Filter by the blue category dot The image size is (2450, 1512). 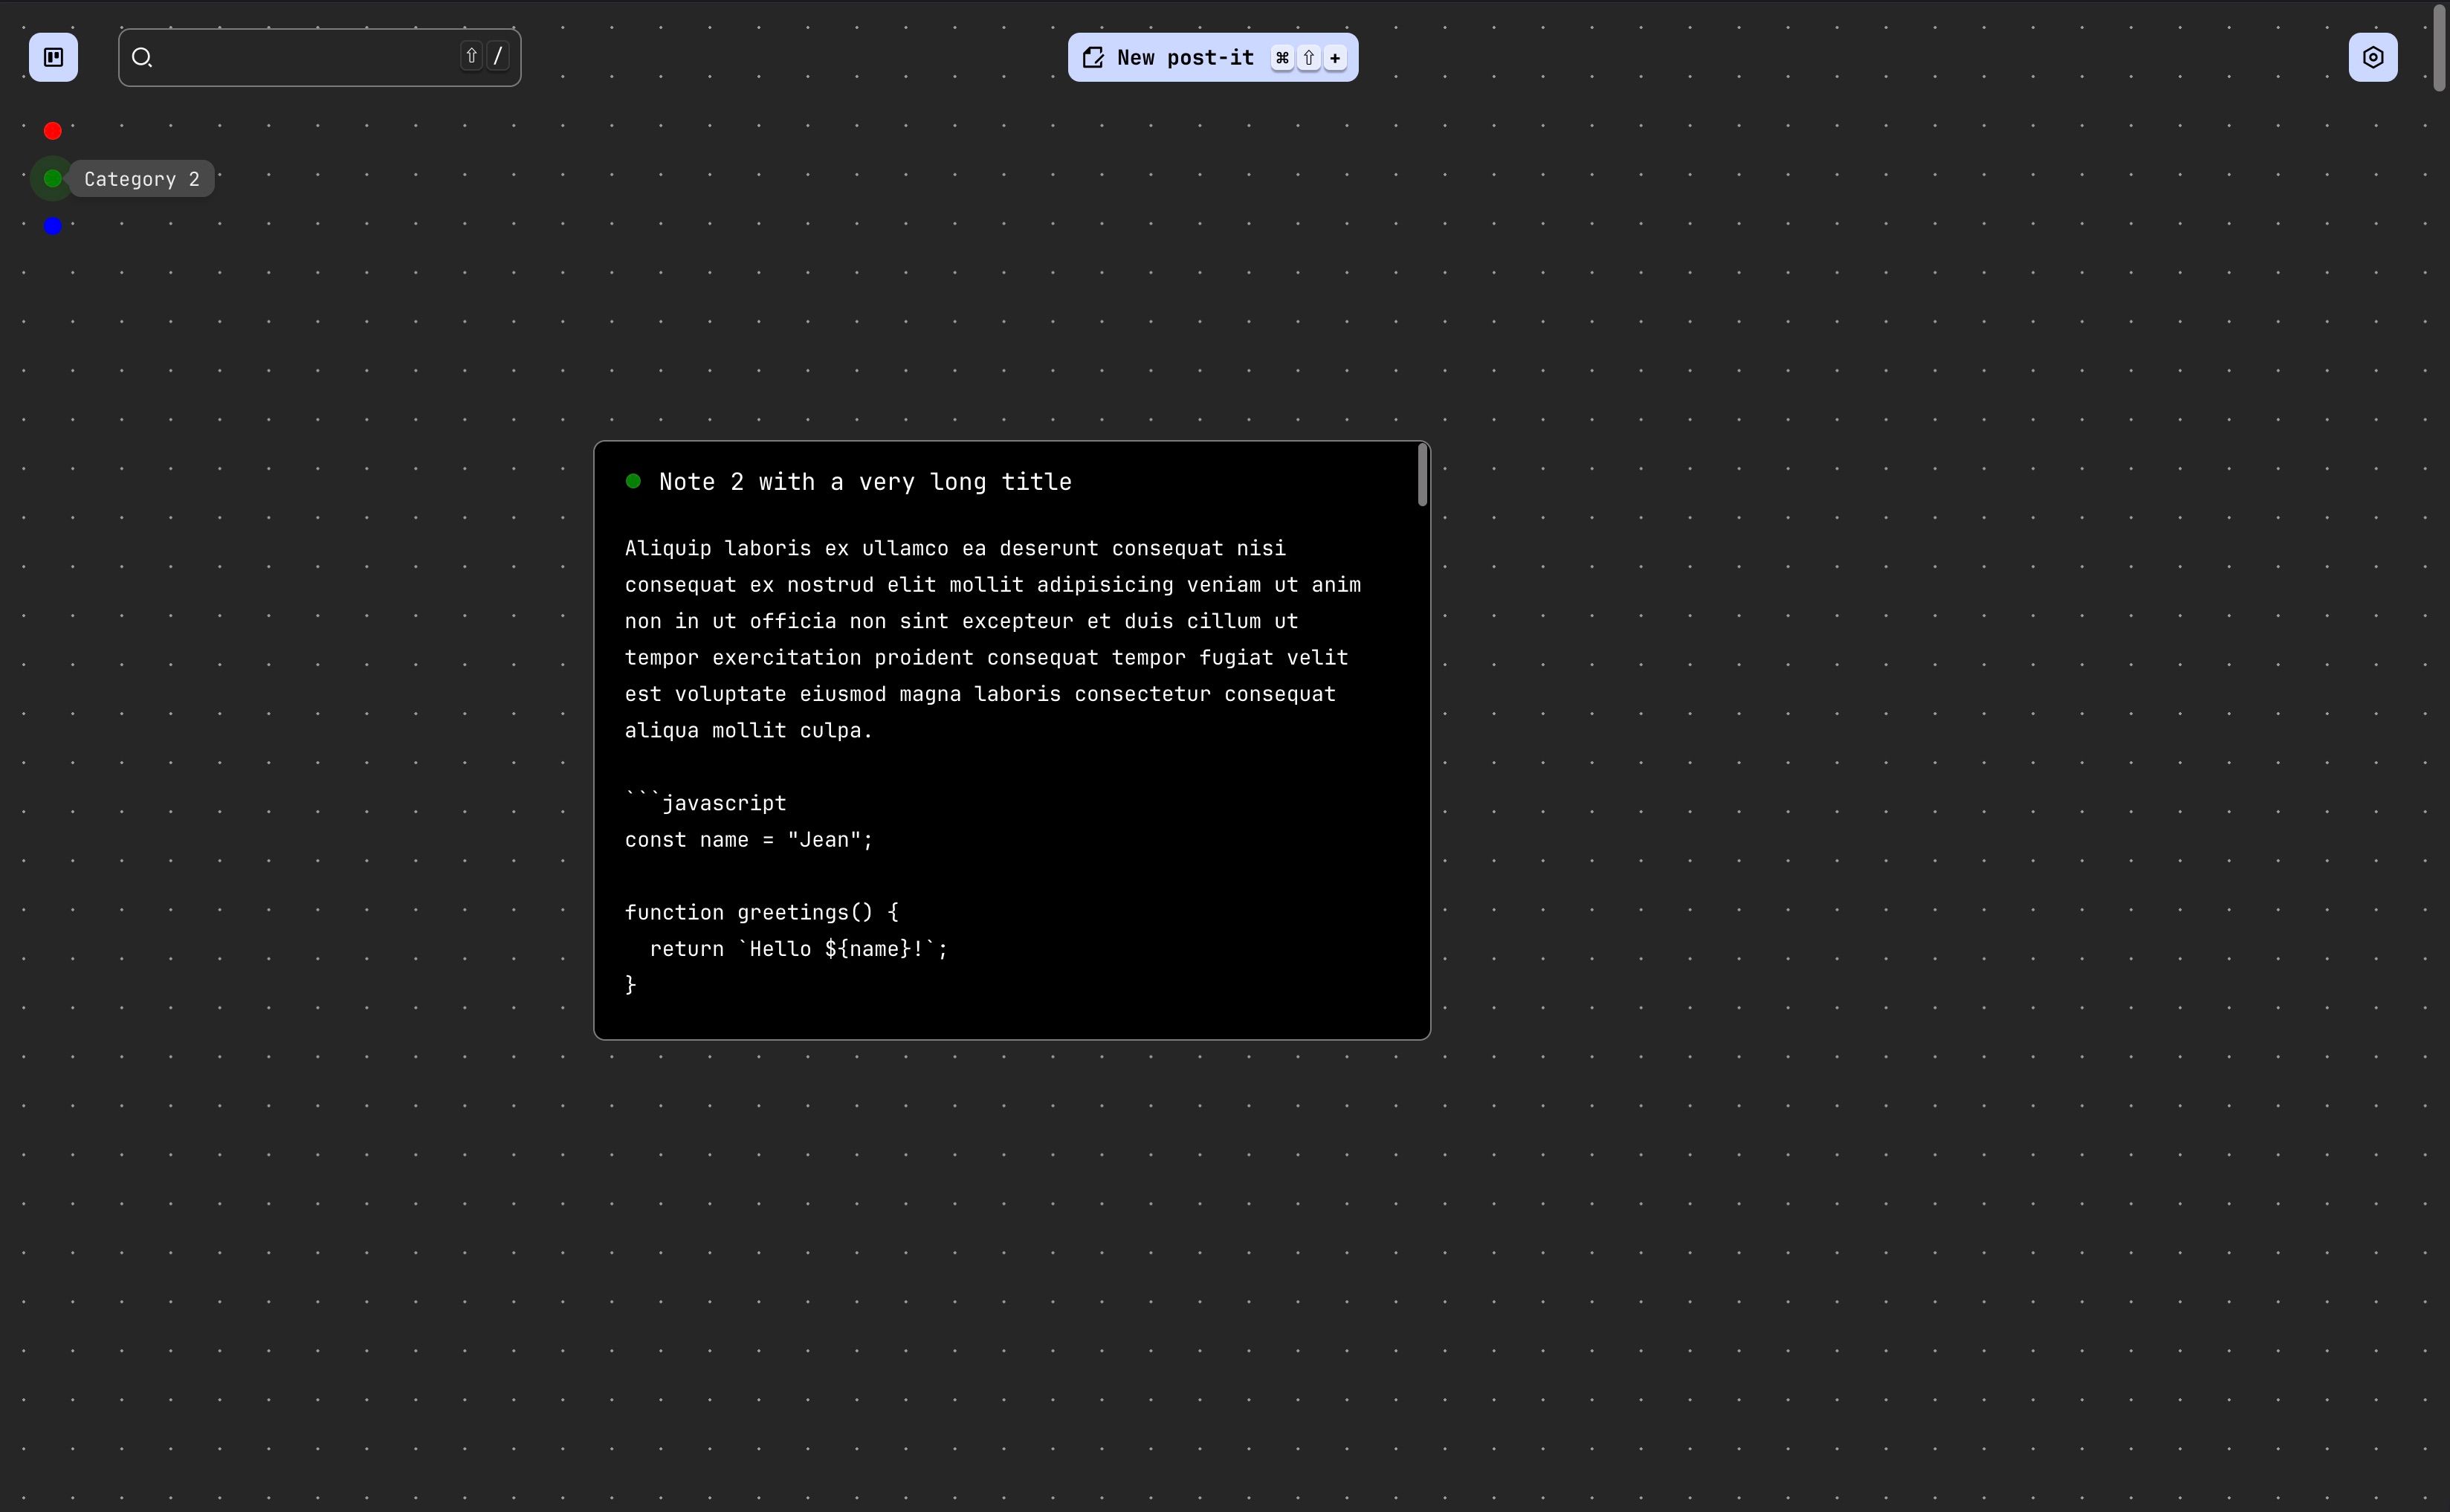53,226
